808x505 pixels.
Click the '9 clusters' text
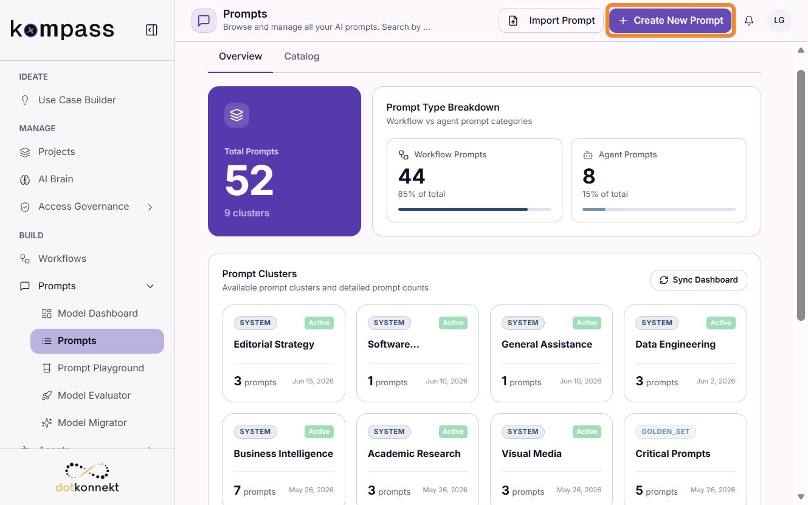[x=247, y=213]
